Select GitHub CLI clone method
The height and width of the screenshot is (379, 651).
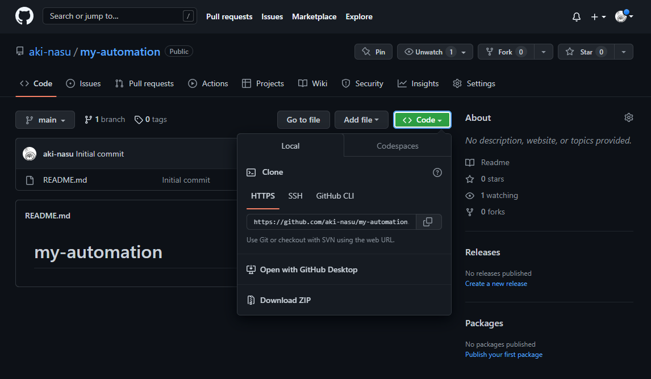[x=335, y=196]
